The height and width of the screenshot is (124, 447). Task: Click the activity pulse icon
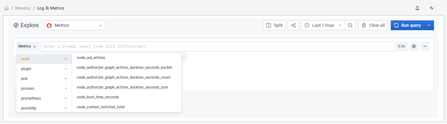[x=432, y=8]
